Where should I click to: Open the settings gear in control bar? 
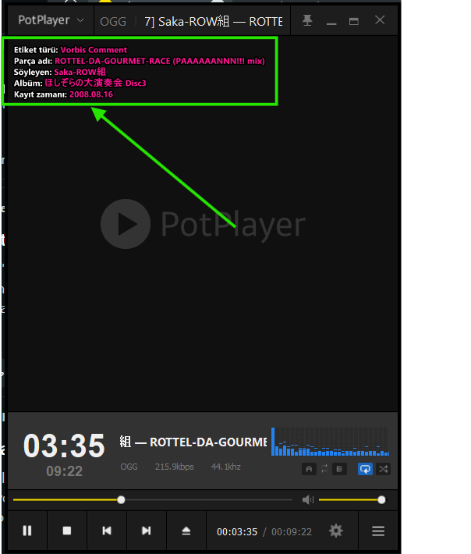(336, 531)
